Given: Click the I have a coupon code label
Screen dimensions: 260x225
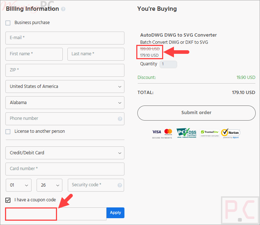Looking at the screenshot, I should (35, 200).
